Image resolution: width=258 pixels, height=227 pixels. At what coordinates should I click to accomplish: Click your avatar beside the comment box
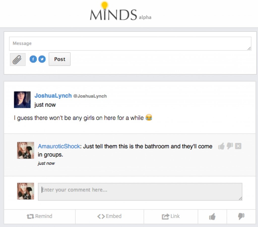tap(26, 191)
